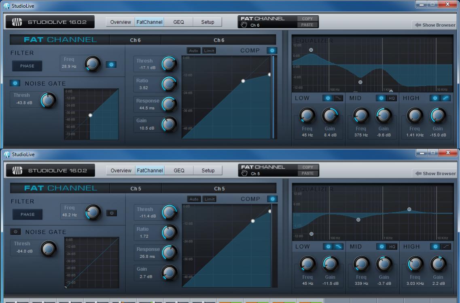460x303 pixels.
Task: Disable the high-pass filter on Ch 6
Action: click(x=111, y=65)
